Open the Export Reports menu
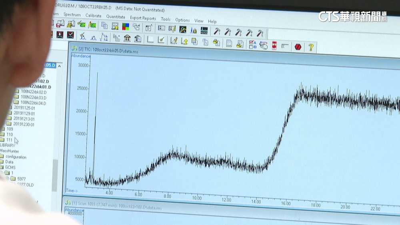 click(x=143, y=18)
